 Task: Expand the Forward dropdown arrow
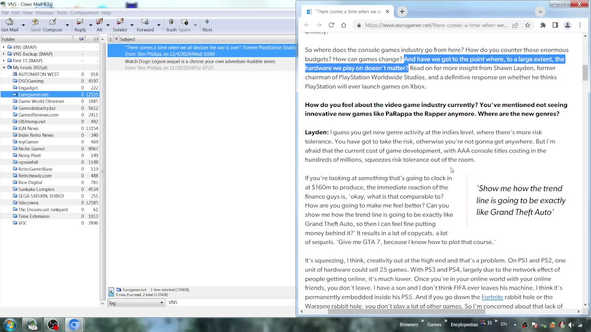158,25
